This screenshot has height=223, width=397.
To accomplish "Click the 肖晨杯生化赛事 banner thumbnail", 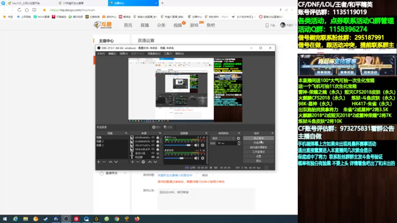I will (x=347, y=65).
